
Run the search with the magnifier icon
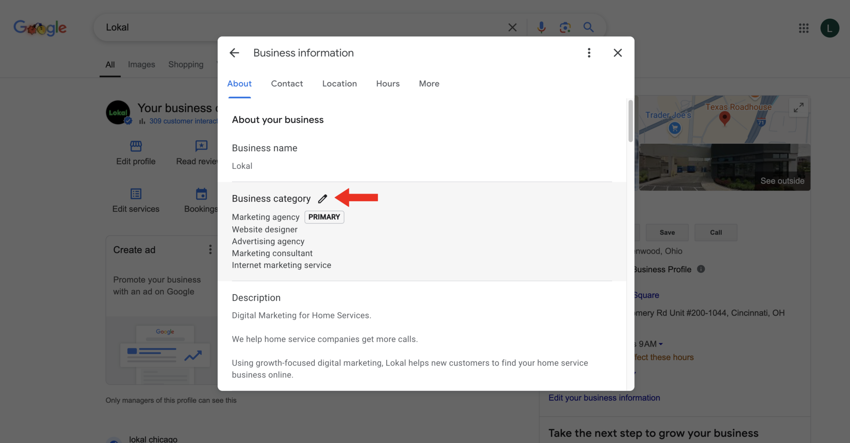(x=588, y=27)
